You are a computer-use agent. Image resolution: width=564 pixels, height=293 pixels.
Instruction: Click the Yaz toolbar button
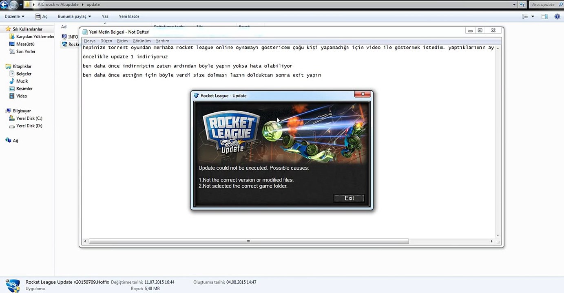click(x=105, y=16)
